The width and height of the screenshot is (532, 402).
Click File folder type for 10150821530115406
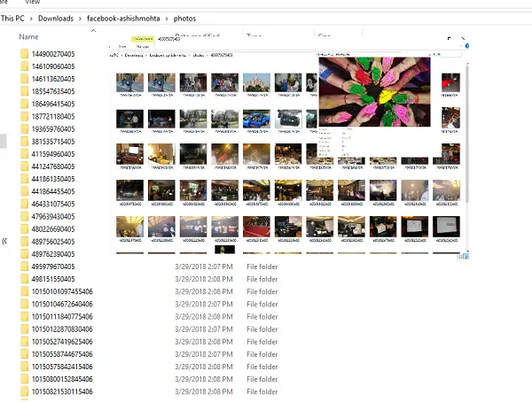pyautogui.click(x=262, y=392)
